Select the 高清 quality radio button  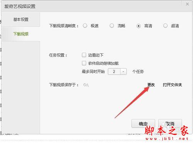[x=139, y=26]
